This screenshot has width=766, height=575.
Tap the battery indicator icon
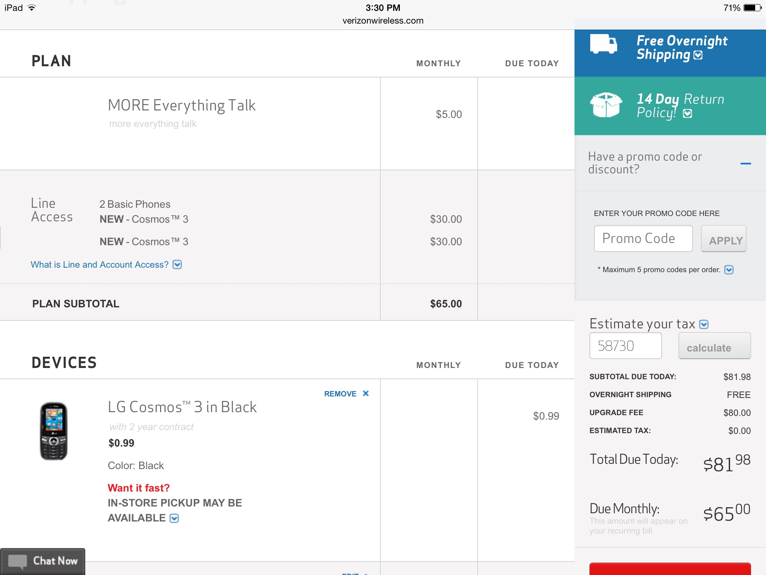(752, 8)
